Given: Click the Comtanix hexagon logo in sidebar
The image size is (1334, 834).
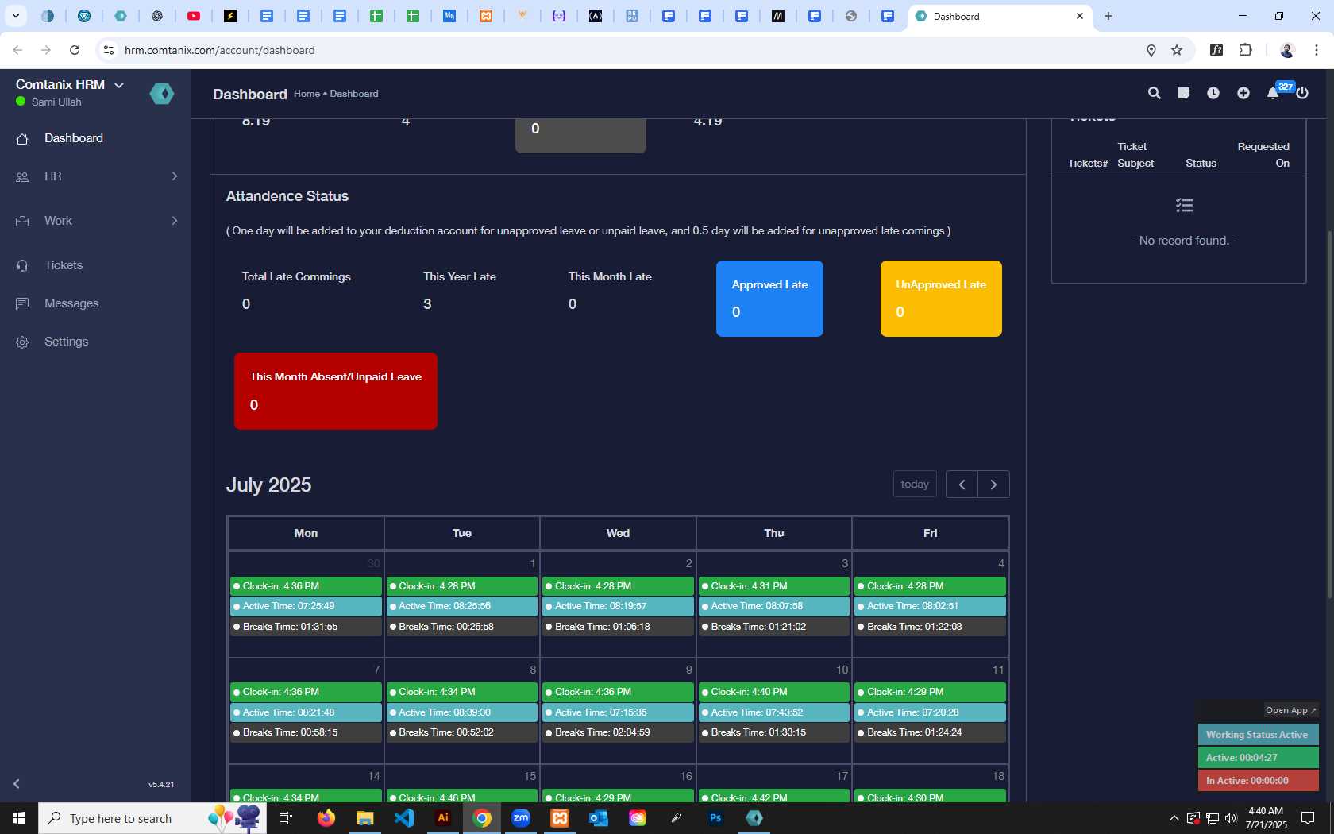Looking at the screenshot, I should click(x=162, y=94).
